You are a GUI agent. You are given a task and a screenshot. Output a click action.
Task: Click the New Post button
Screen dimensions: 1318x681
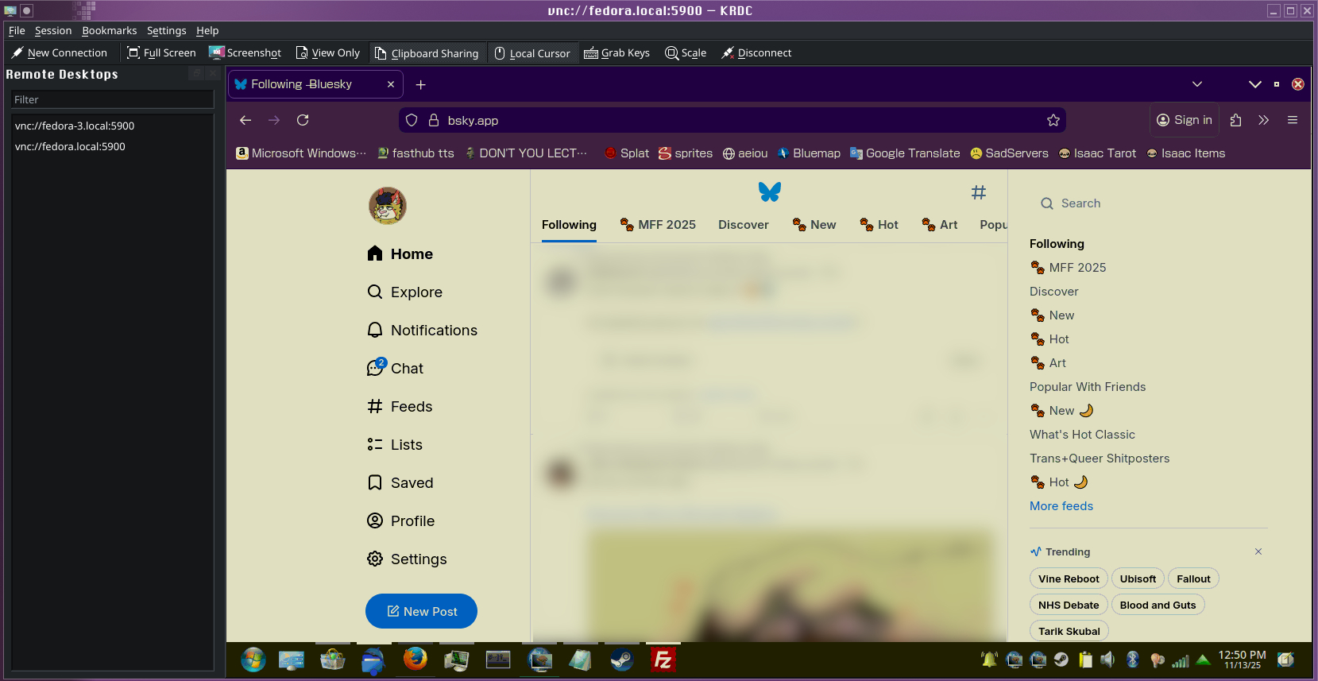(x=421, y=611)
